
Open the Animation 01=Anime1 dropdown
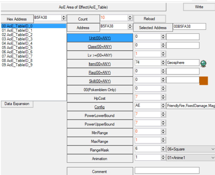(191, 158)
